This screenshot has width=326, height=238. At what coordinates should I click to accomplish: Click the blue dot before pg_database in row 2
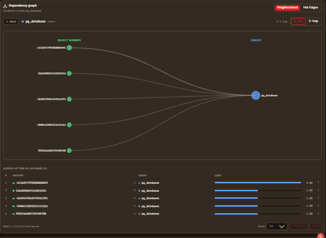139,191
